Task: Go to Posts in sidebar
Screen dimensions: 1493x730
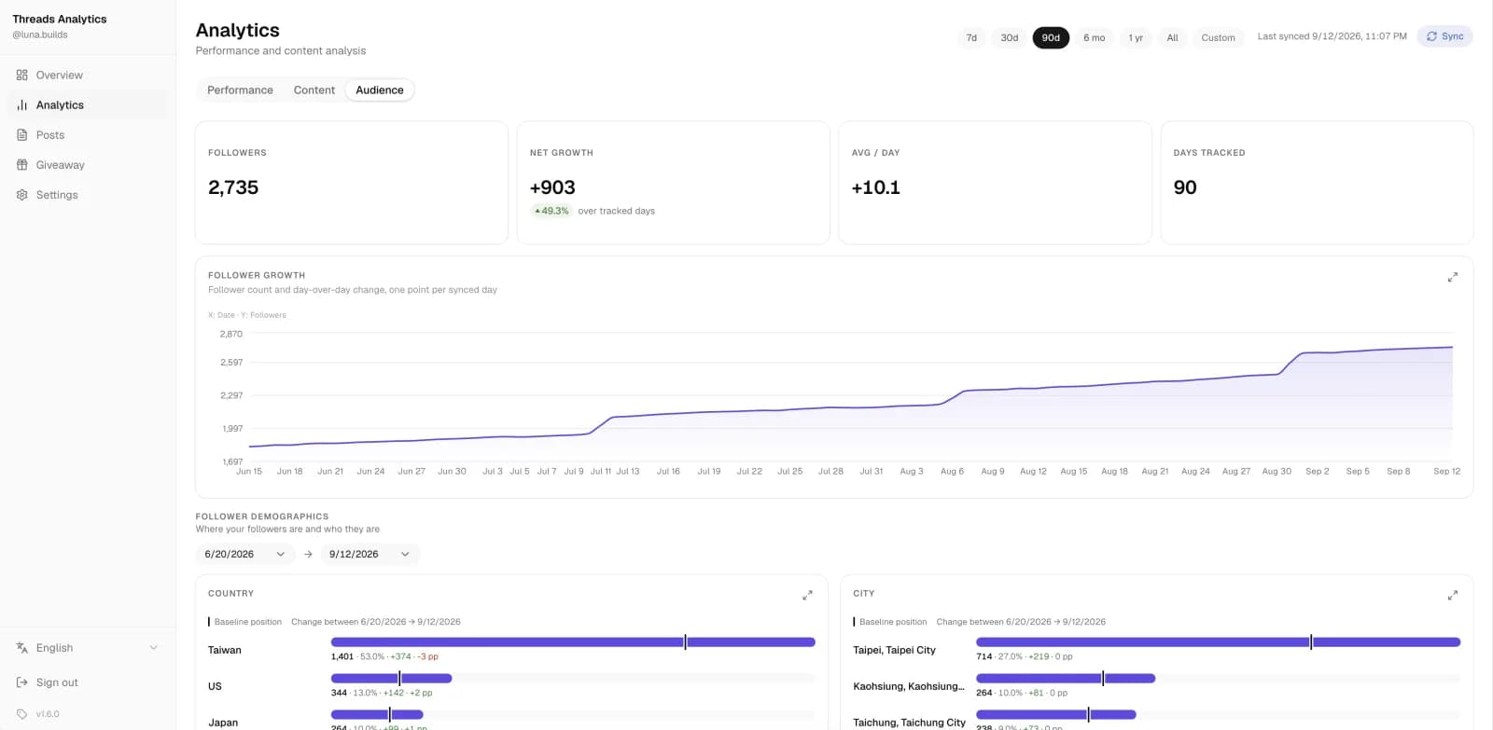Action: (88, 134)
